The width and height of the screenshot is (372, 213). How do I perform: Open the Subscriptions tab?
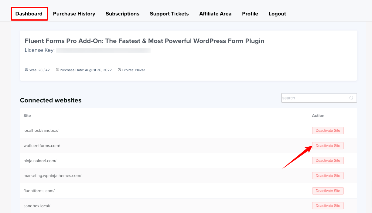point(122,14)
